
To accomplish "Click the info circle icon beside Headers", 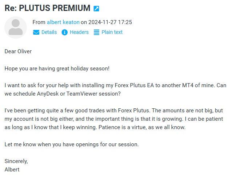I will (x=64, y=32).
